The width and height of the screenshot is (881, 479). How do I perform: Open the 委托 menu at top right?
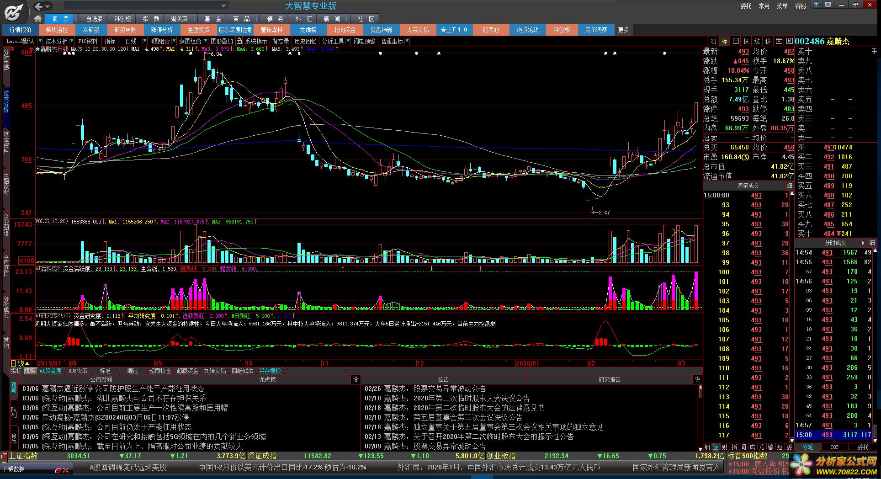[x=746, y=6]
